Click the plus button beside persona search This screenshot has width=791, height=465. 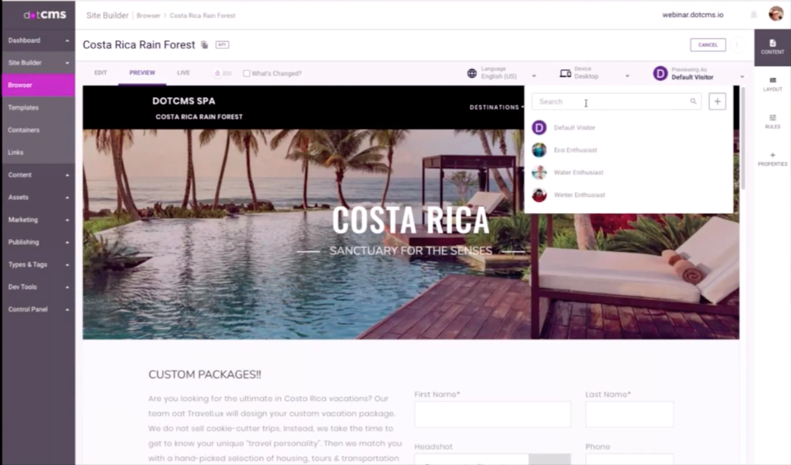click(717, 101)
